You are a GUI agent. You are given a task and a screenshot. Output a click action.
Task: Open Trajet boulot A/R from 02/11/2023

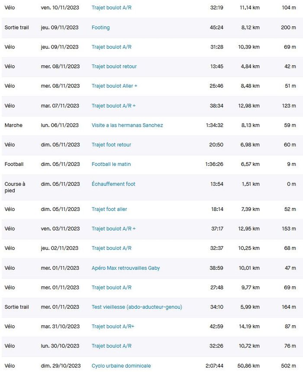(111, 248)
